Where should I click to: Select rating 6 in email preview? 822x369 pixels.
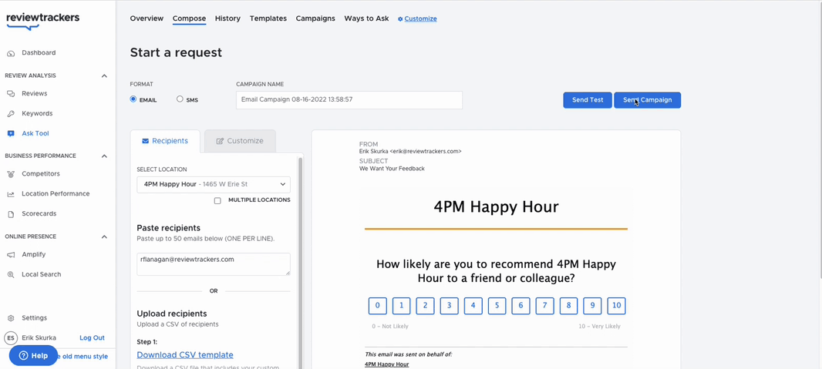[x=520, y=306]
